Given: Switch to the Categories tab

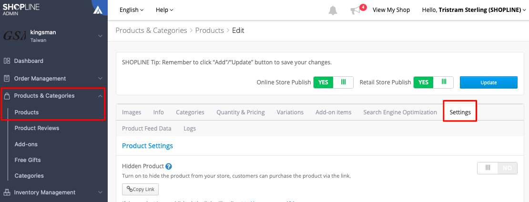Looking at the screenshot, I should click(190, 112).
